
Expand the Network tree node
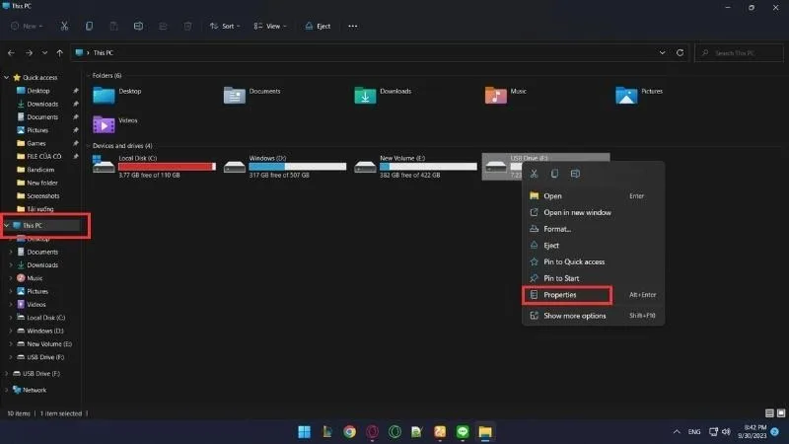tap(7, 390)
